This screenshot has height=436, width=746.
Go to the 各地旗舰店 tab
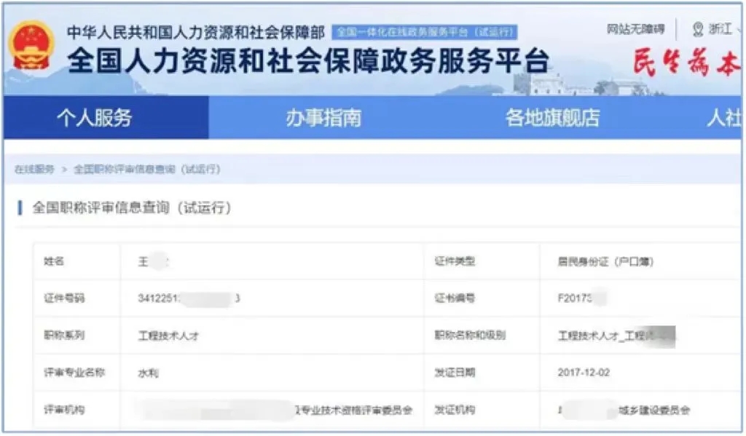[x=552, y=117]
